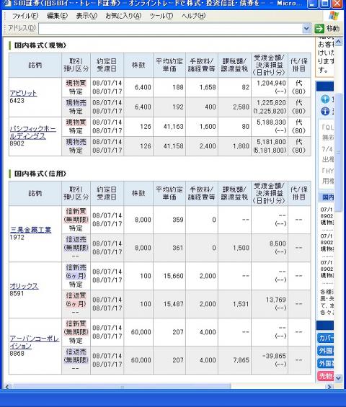
Task: Open the アーバンコーポレイション stock link
Action: (x=35, y=342)
